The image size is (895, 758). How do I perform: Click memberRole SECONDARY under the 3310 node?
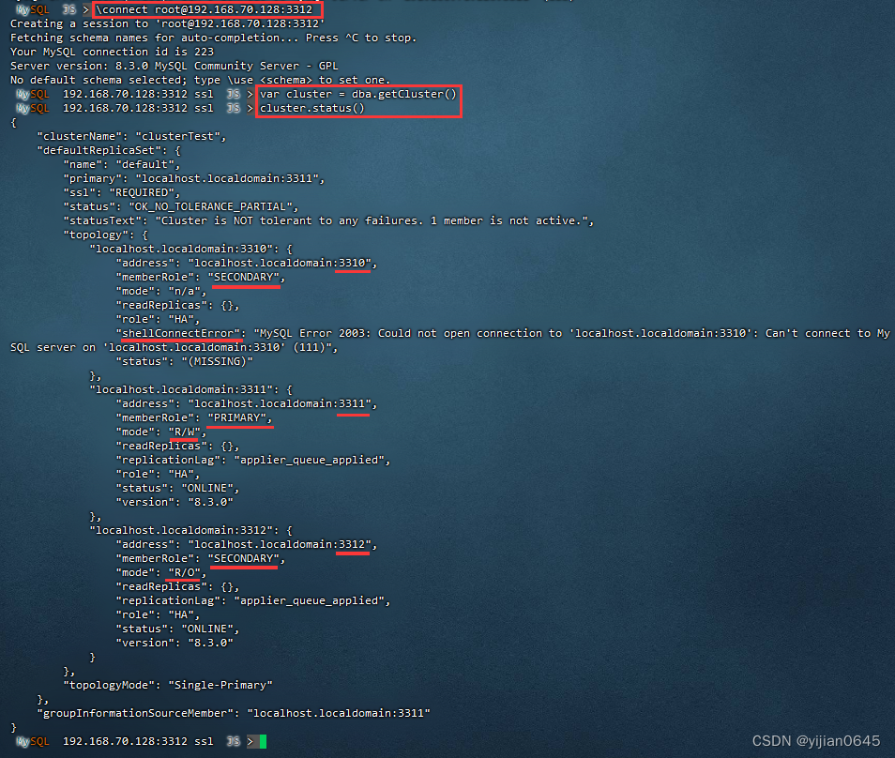click(x=201, y=278)
